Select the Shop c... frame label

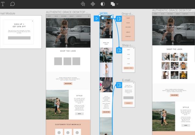pos(128,45)
